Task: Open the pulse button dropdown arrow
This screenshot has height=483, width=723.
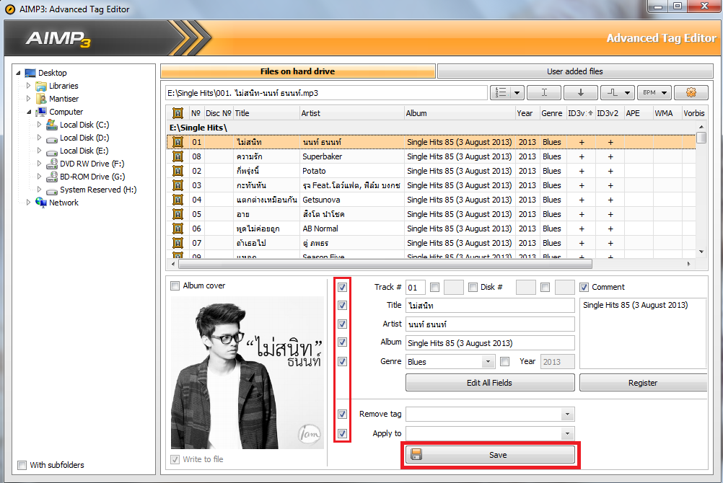Action: (628, 93)
